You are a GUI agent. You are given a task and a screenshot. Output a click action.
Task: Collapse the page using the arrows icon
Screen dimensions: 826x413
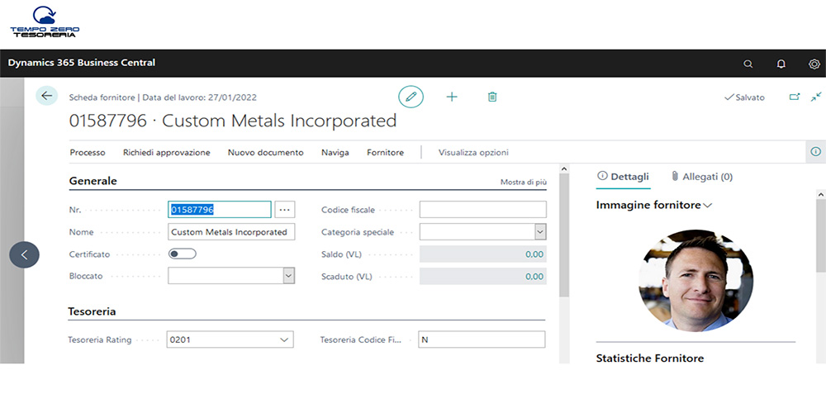816,97
